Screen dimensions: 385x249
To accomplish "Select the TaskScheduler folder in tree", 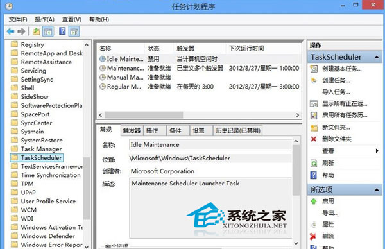I will 37,158.
